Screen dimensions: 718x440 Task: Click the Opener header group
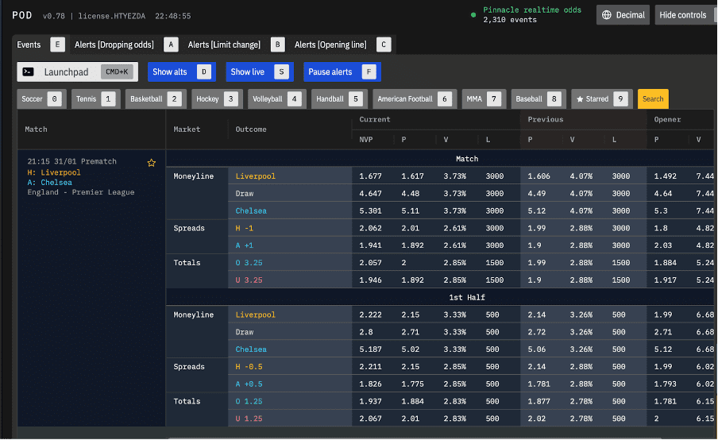668,119
